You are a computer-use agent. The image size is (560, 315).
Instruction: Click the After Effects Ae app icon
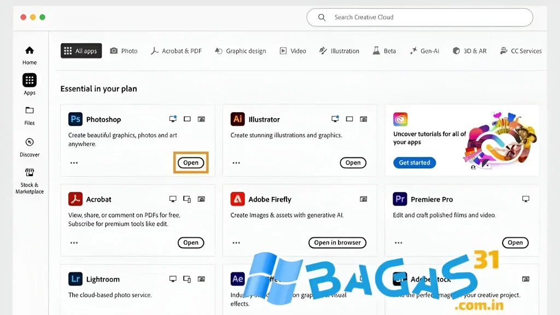pyautogui.click(x=237, y=279)
